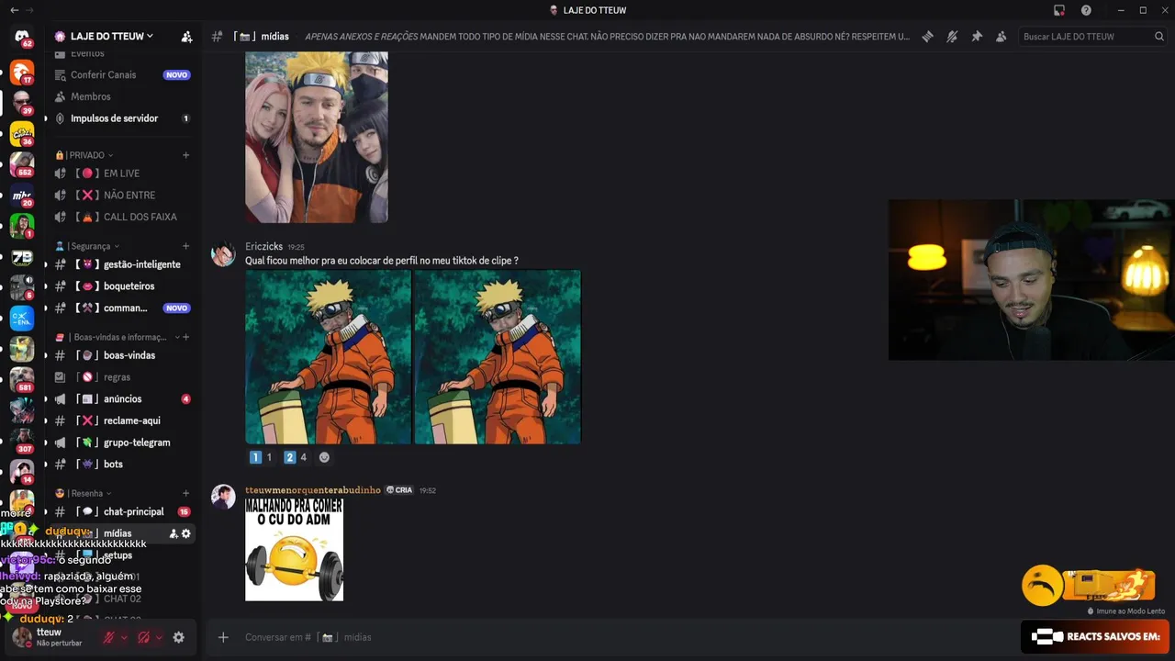Viewport: 1175px width, 661px height.
Task: Collapse the Resenha category
Action: (83, 493)
